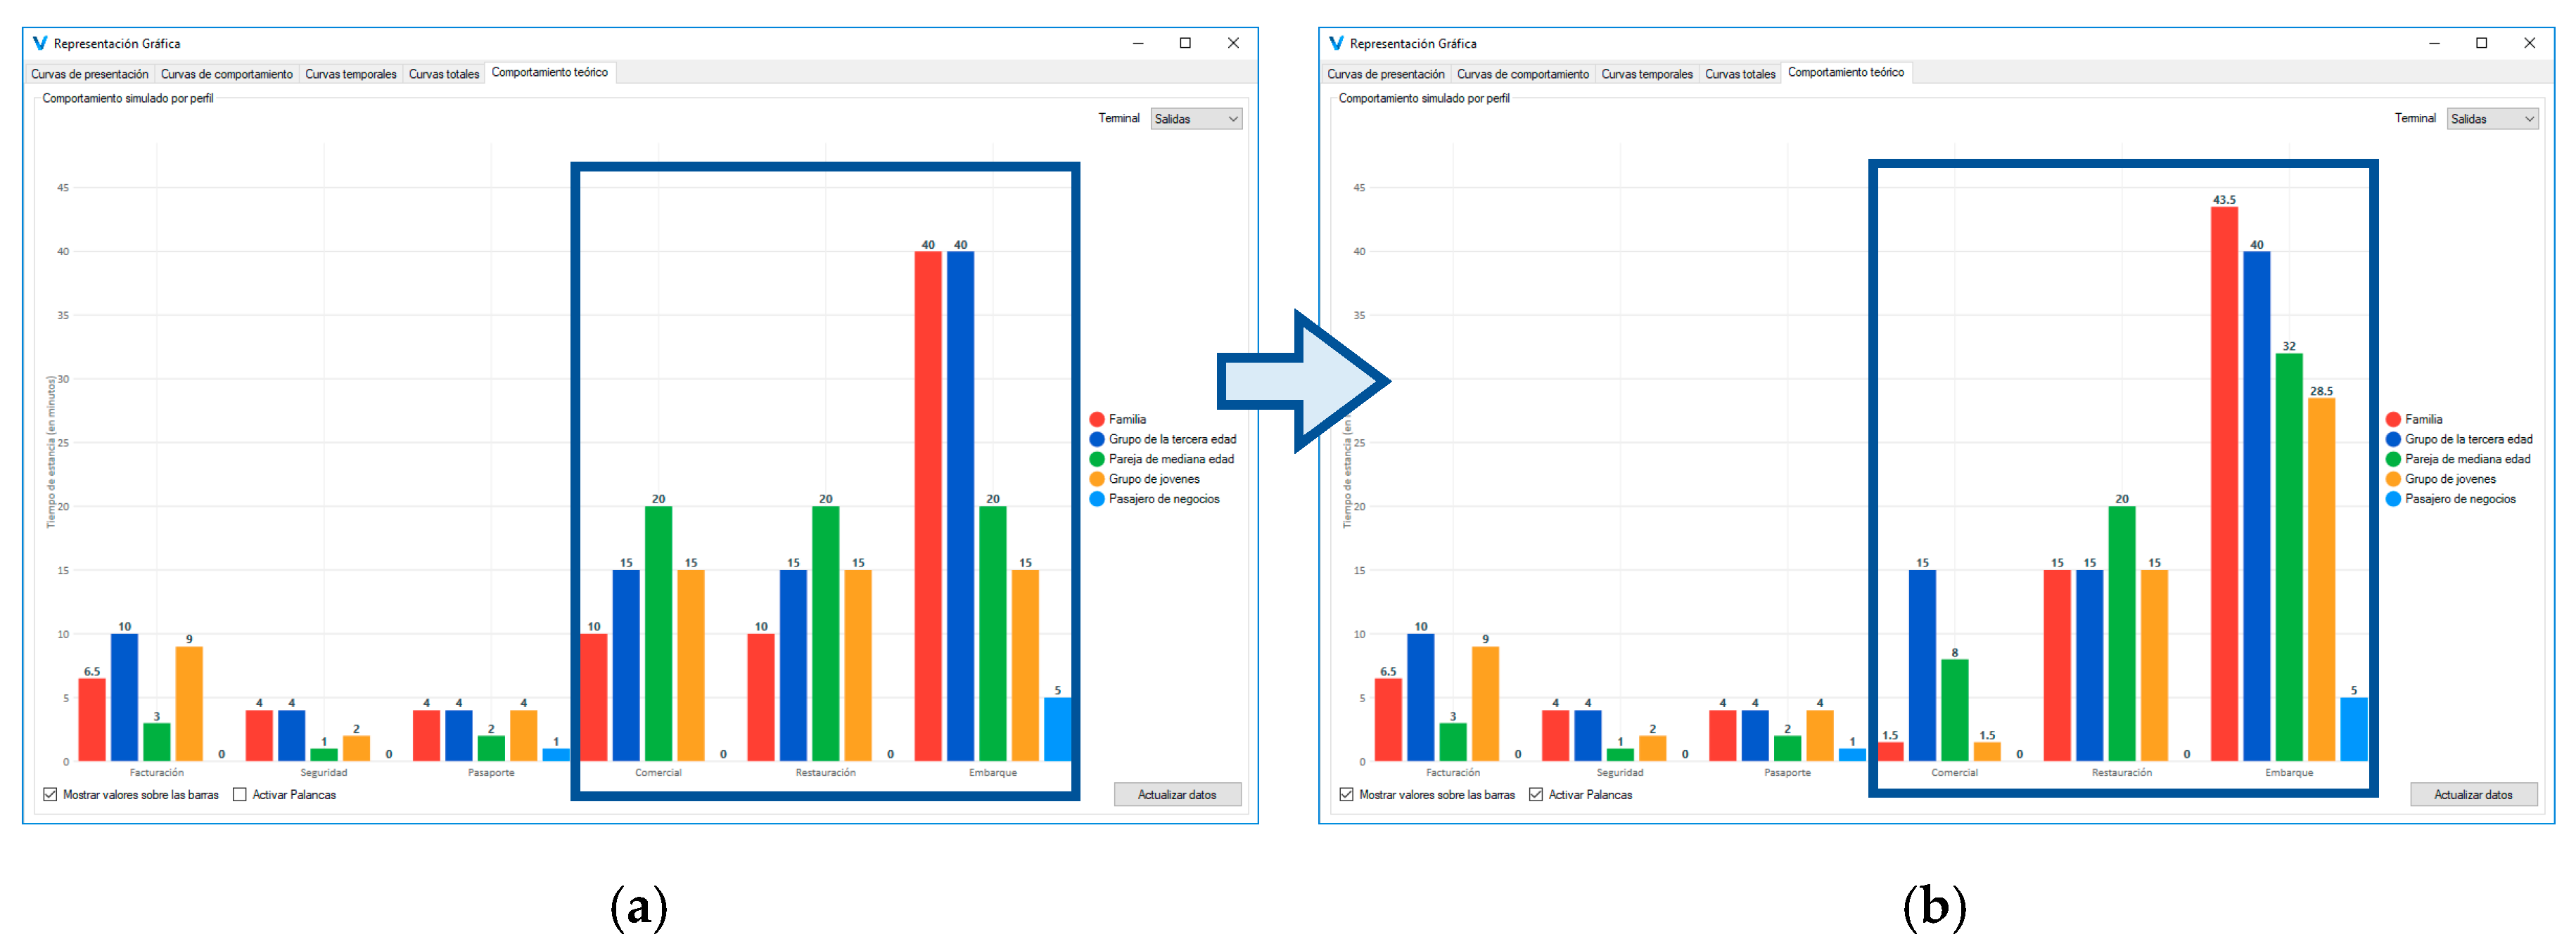
Task: Click the left window's V app logo icon
Action: pyautogui.click(x=40, y=43)
